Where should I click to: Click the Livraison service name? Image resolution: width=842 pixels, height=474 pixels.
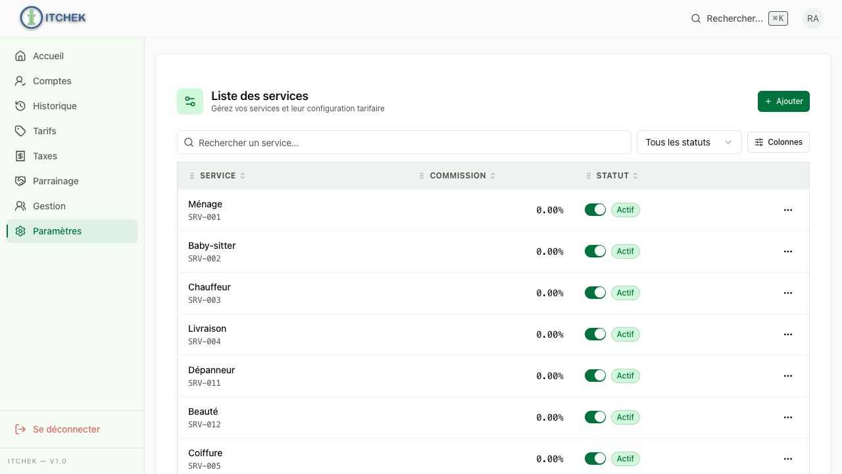pos(207,329)
